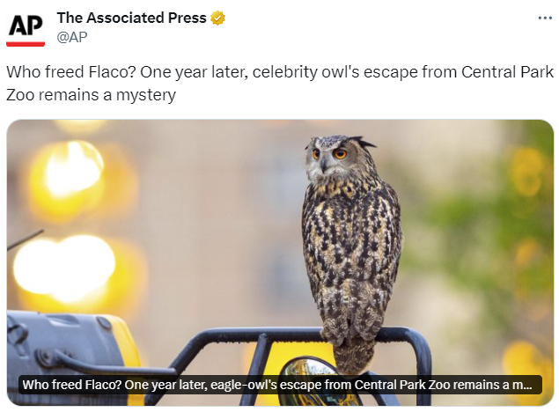Click the red bar under AP logo
The height and width of the screenshot is (412, 559).
(25, 43)
